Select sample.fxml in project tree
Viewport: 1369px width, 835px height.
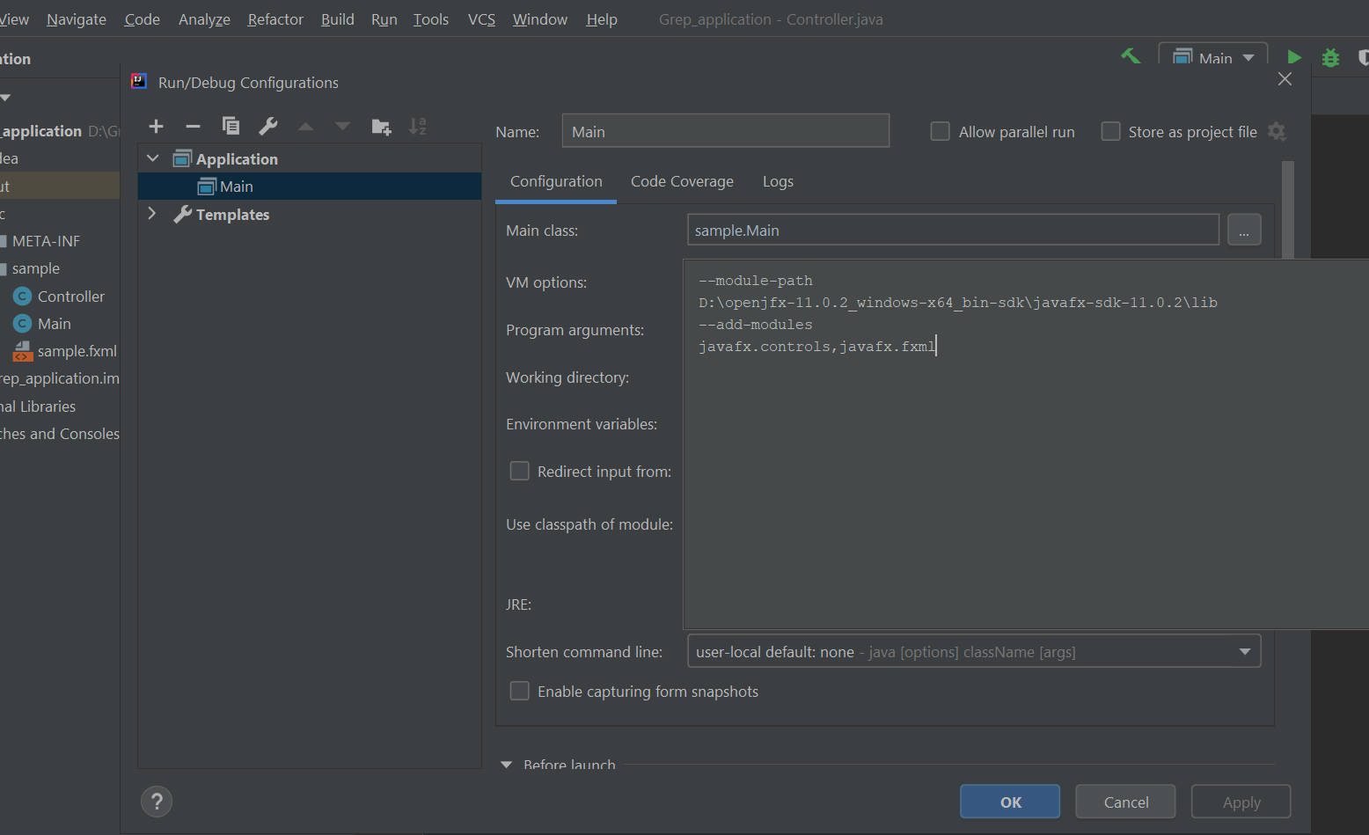tap(77, 351)
